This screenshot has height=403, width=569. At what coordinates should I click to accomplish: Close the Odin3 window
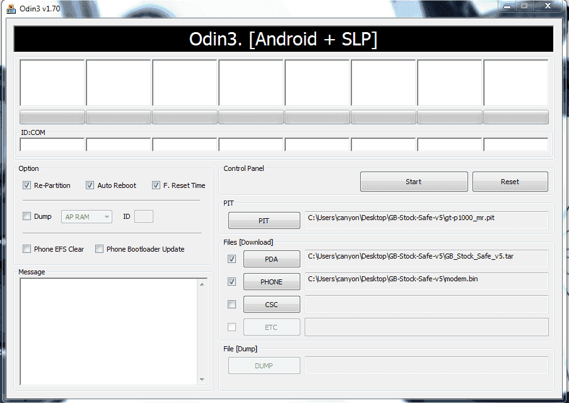pyautogui.click(x=548, y=6)
